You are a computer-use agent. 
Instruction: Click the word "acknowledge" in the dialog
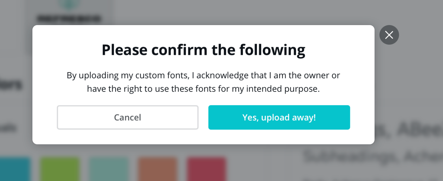tap(222, 75)
